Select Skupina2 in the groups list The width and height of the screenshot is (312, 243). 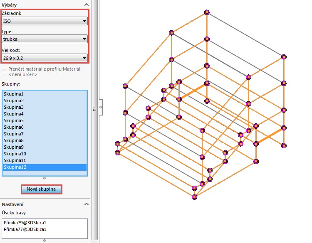point(45,101)
